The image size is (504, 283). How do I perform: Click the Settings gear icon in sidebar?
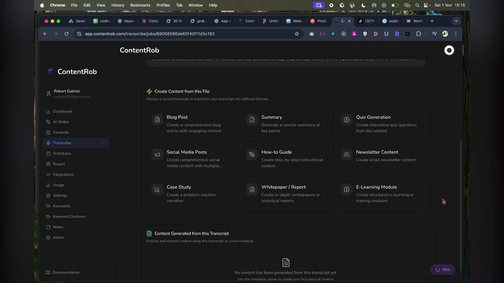coord(48,195)
